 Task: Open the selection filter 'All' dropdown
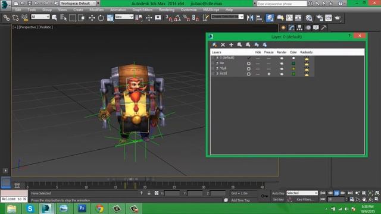40,17
